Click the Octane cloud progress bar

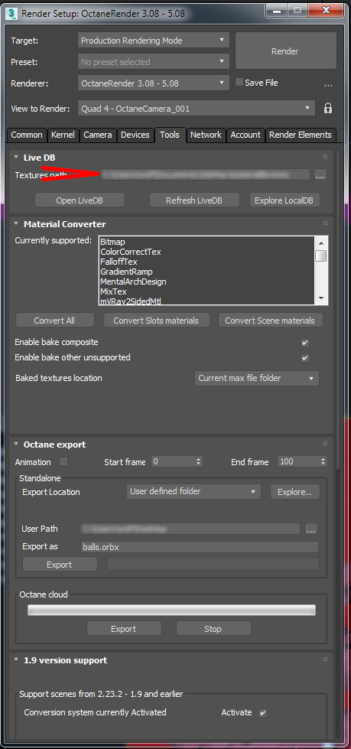pyautogui.click(x=171, y=610)
